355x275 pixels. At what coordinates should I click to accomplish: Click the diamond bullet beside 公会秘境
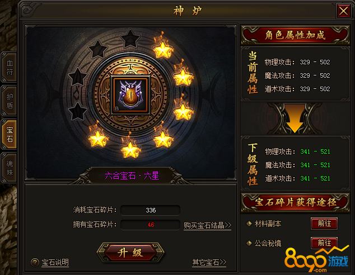249,243
